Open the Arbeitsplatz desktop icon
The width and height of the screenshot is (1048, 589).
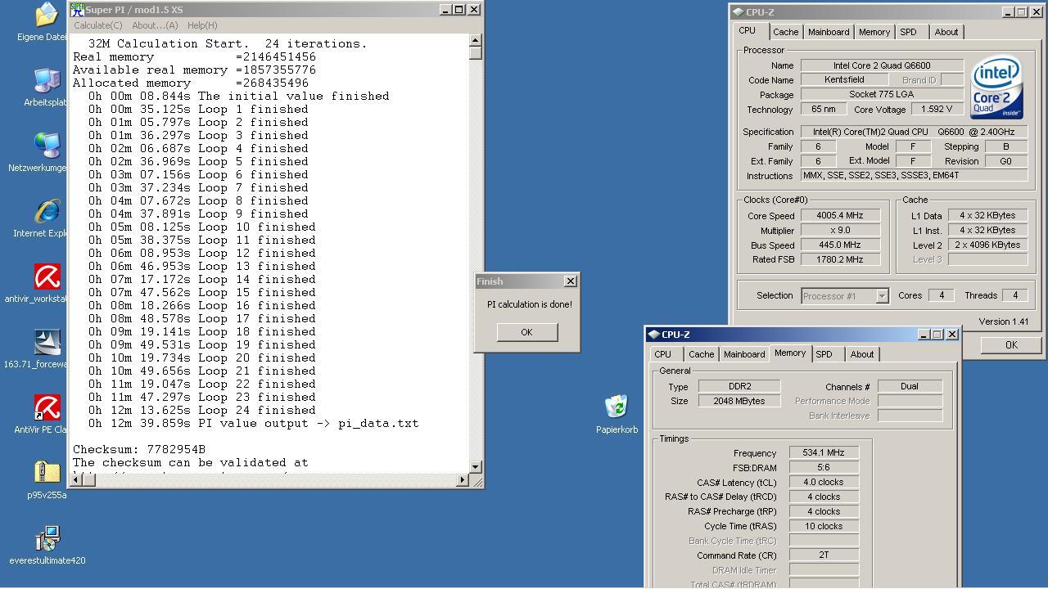(47, 81)
